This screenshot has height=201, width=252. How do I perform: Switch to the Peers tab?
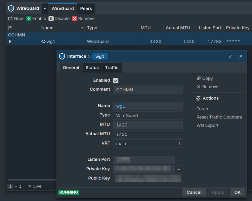coord(86,9)
